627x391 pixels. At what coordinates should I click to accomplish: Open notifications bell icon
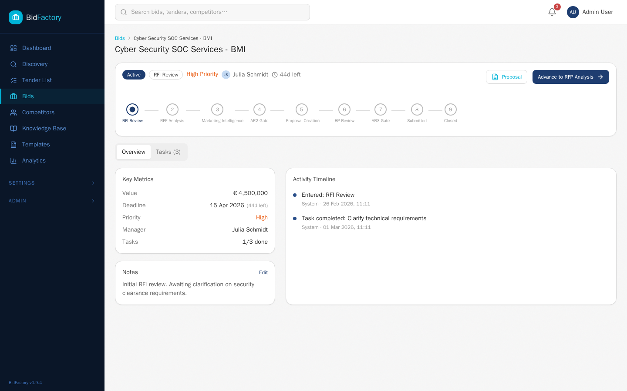(552, 12)
